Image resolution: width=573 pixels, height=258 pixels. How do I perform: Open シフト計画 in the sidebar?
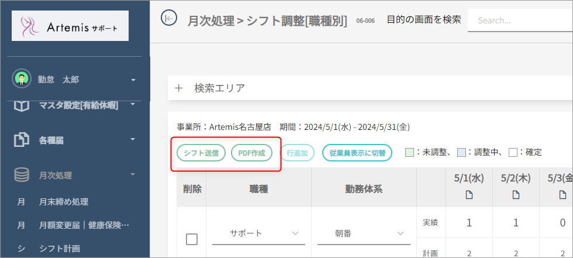tap(59, 248)
